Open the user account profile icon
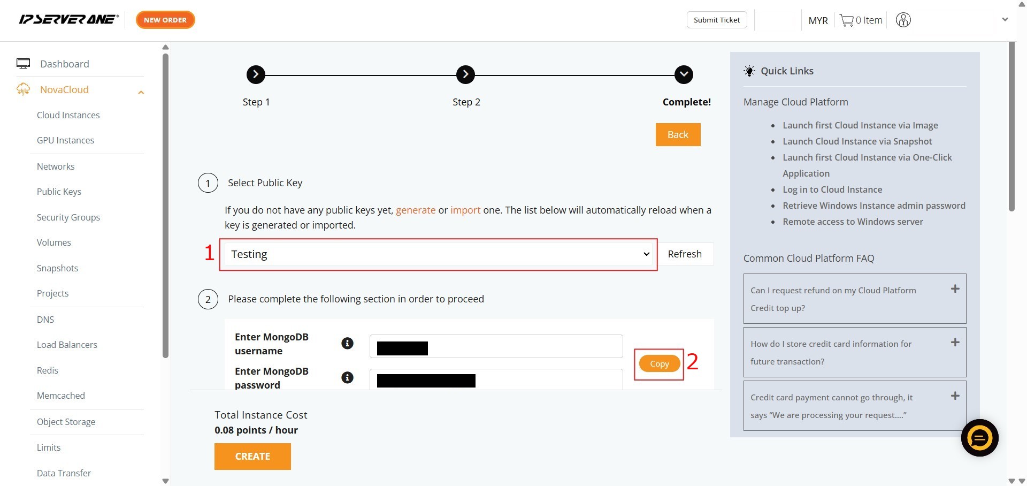Viewport: 1027px width, 486px height. (903, 20)
